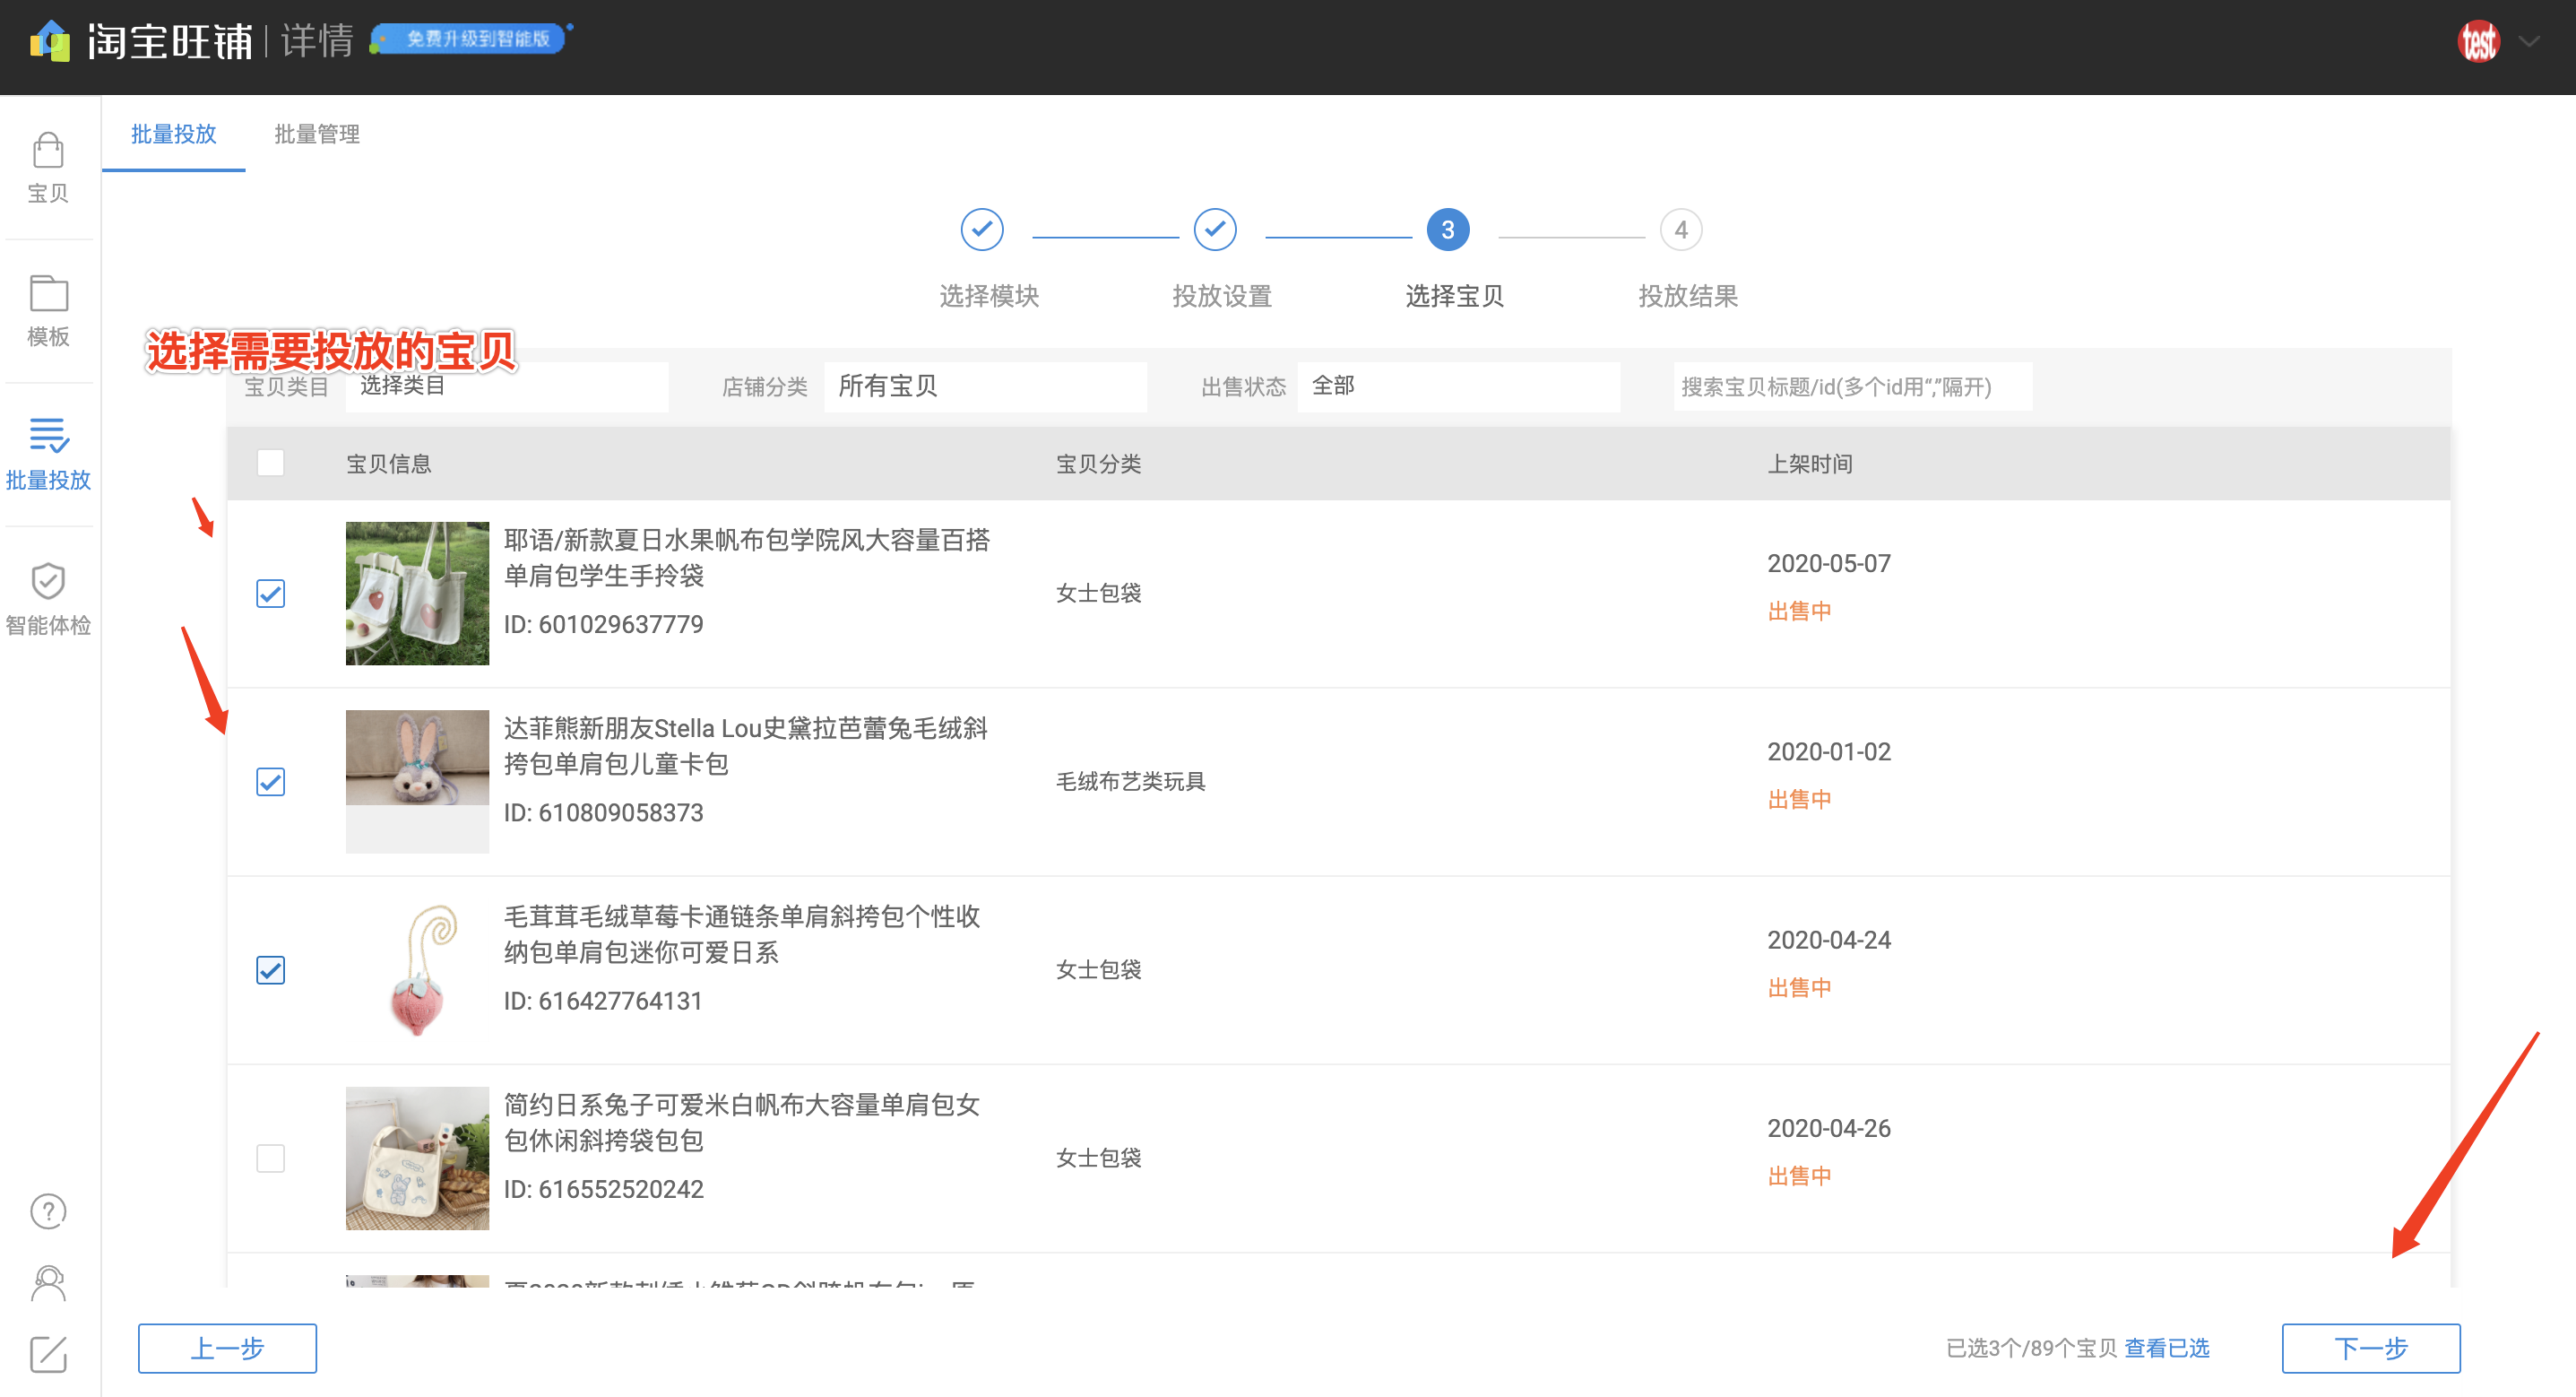Open the 模板 folder icon in sidebar
Image resolution: width=2576 pixels, height=1397 pixels.
47,295
